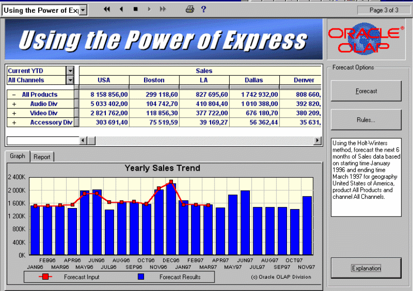Screen dimensions: 413x291
Task: Expand the Video Div row
Action: (x=14, y=113)
